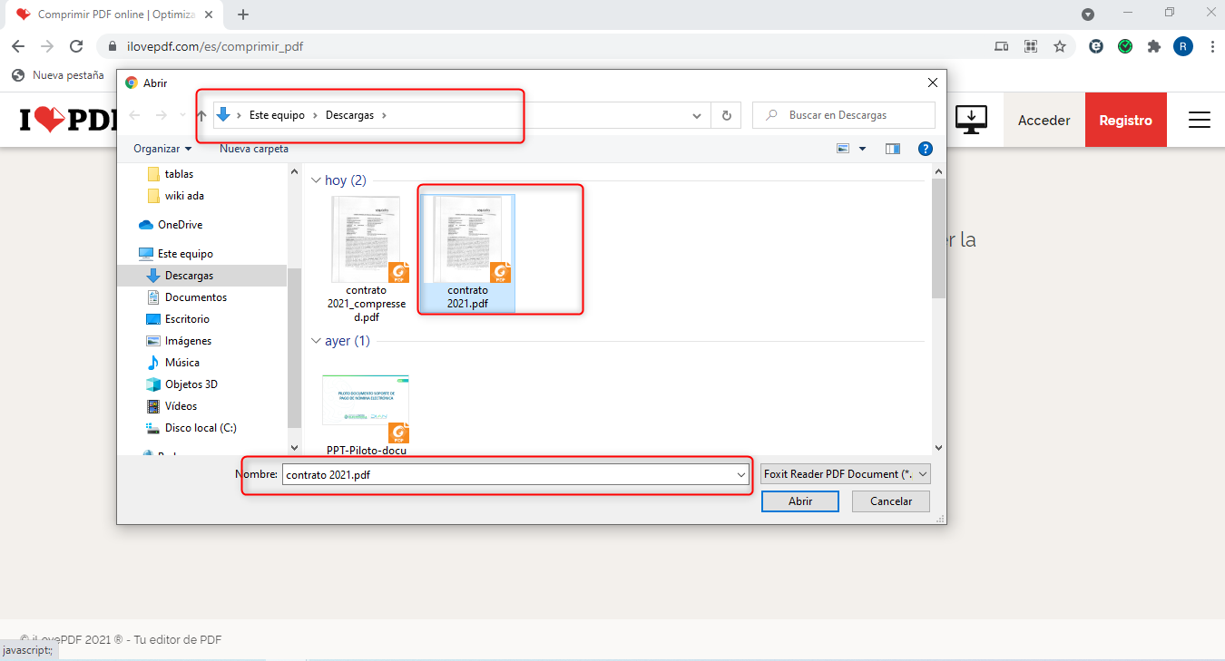Image resolution: width=1225 pixels, height=661 pixels.
Task: Expand the file name history dropdown
Action: pyautogui.click(x=741, y=474)
